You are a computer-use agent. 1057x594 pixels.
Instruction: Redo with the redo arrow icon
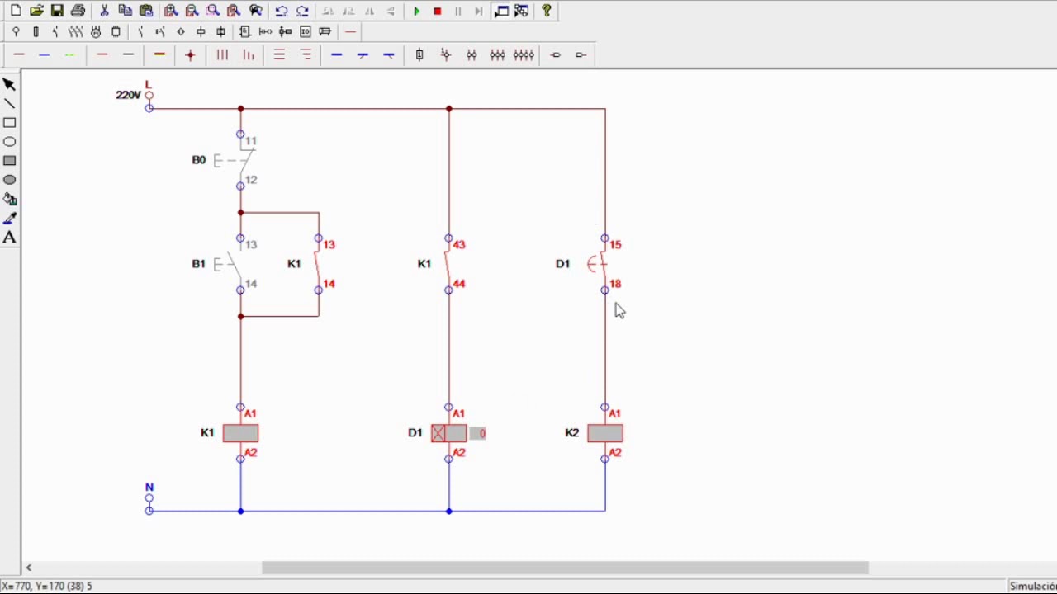click(x=302, y=11)
